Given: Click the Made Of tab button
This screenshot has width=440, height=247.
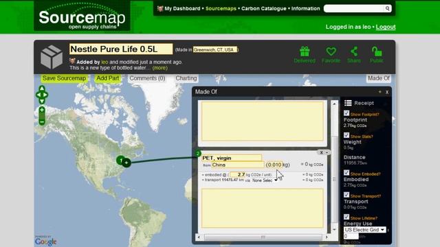Looking at the screenshot, I should pos(379,78).
